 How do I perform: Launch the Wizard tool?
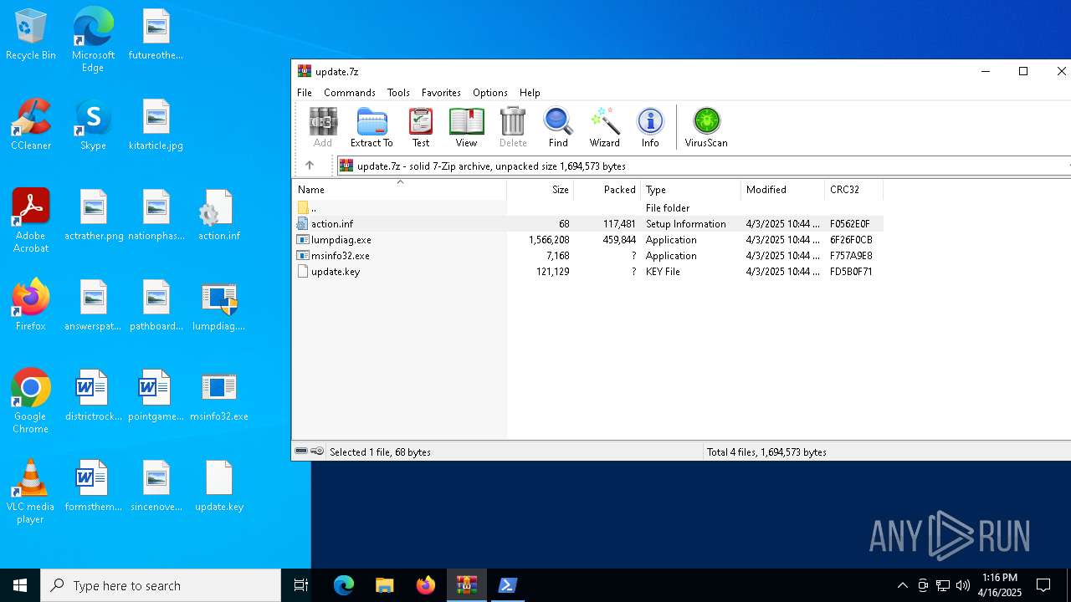(x=604, y=127)
